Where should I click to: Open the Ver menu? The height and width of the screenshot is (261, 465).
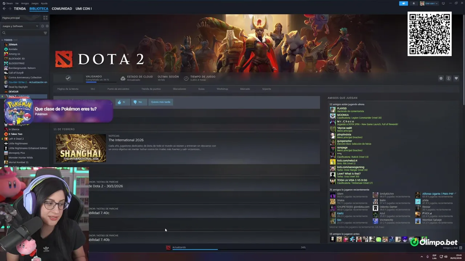click(17, 3)
